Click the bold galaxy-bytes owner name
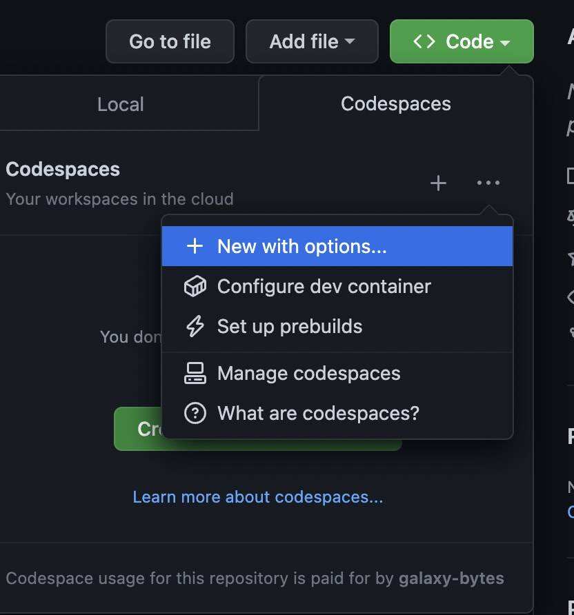Viewport: 574px width, 615px height. (x=451, y=578)
